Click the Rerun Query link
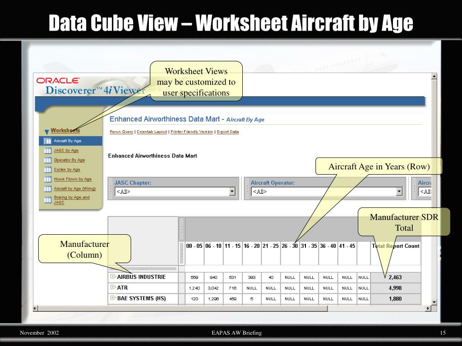 coord(121,132)
